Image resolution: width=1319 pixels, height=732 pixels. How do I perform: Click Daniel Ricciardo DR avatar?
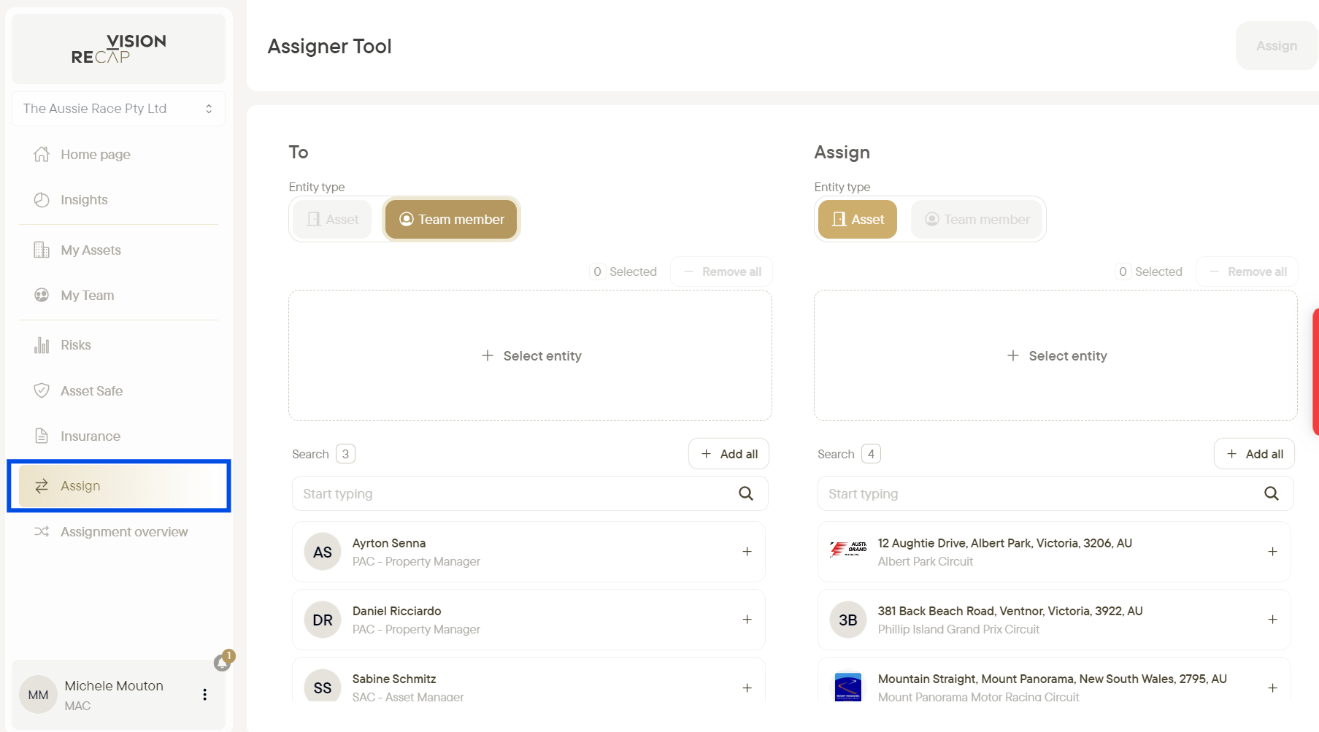pyautogui.click(x=323, y=620)
